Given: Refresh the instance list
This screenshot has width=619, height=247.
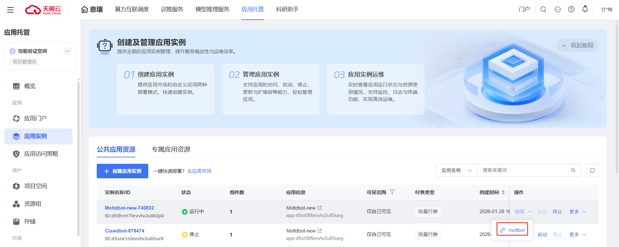Looking at the screenshot, I should pyautogui.click(x=592, y=170).
